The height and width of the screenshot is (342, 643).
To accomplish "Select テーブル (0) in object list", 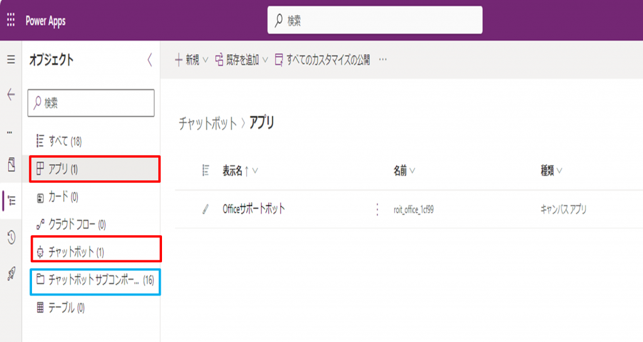I will coord(91,307).
